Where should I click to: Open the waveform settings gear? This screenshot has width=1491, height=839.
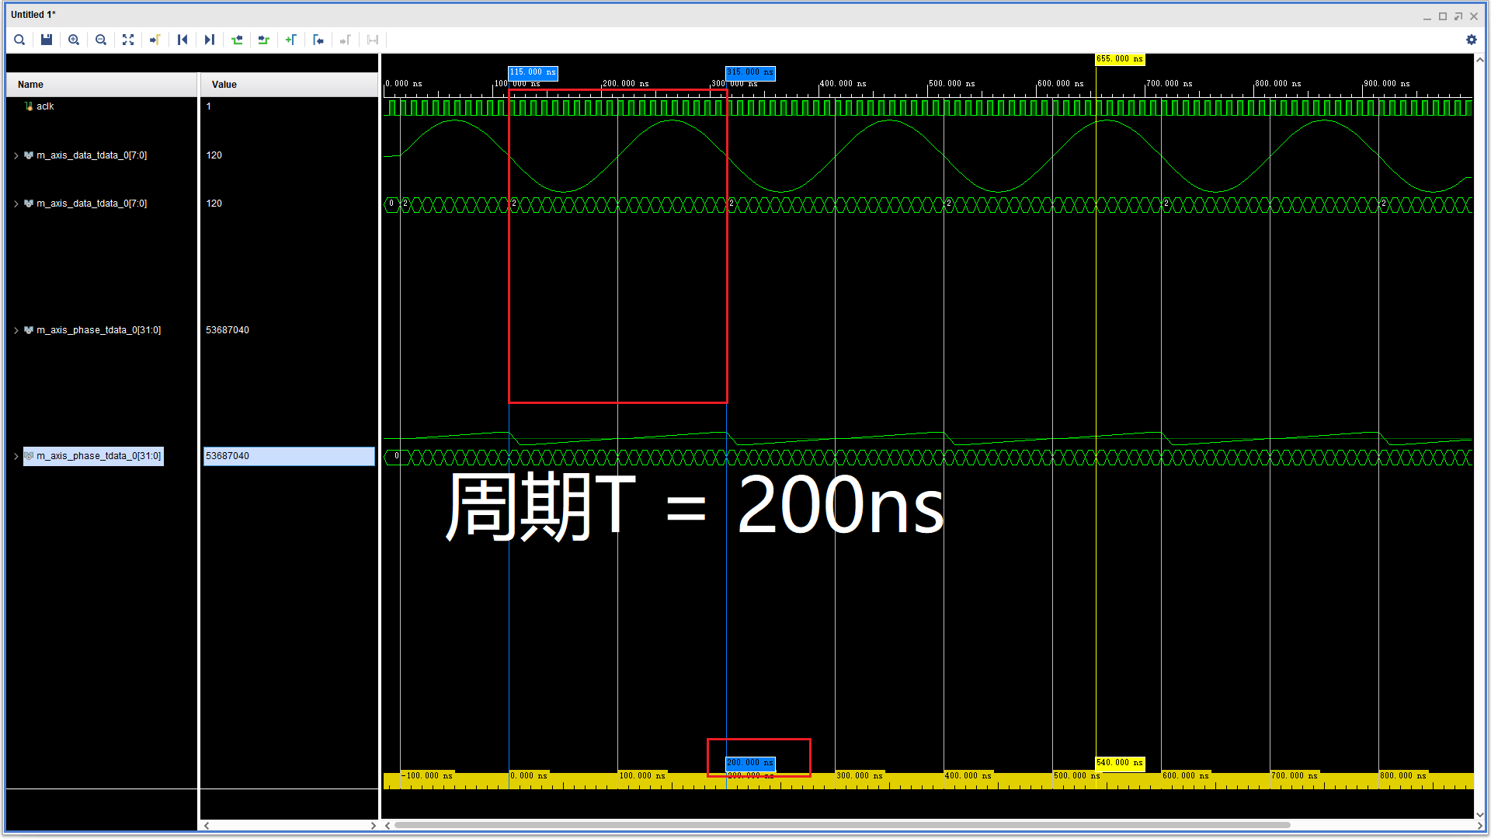(1472, 40)
